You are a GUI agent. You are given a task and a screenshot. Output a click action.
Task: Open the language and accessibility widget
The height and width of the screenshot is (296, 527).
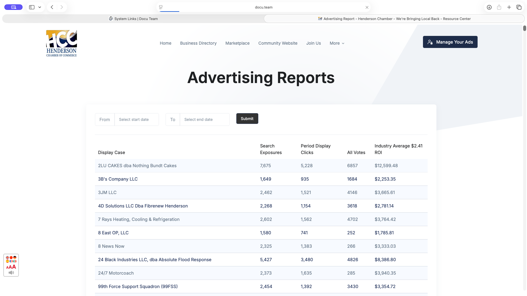coord(11,265)
